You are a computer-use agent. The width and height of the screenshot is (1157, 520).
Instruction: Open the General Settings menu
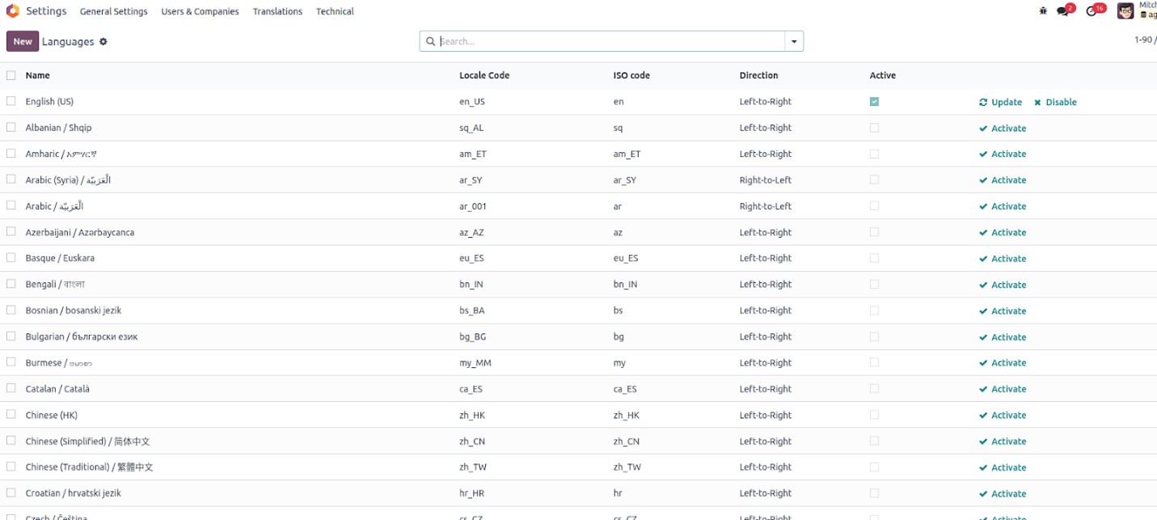(113, 11)
